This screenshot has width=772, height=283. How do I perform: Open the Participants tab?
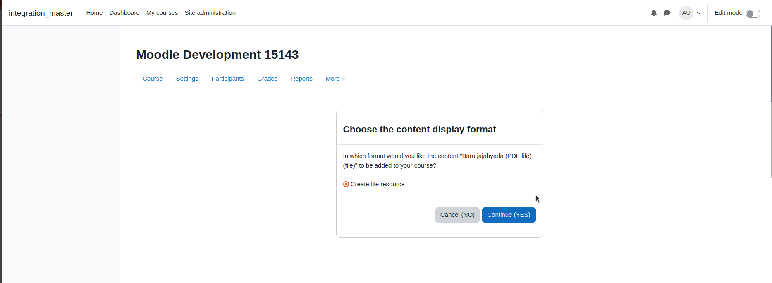tap(228, 79)
